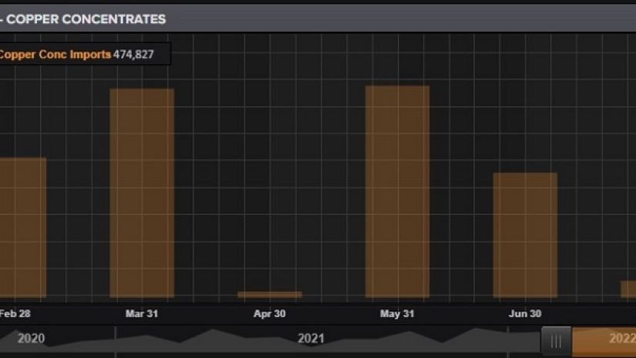Click the small Apr 30 import bar
Screen dimensions: 636x358
click(x=270, y=295)
